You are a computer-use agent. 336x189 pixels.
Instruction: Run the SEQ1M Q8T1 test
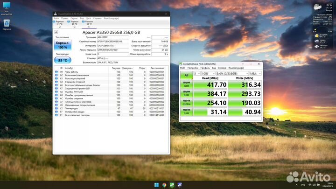(186, 84)
